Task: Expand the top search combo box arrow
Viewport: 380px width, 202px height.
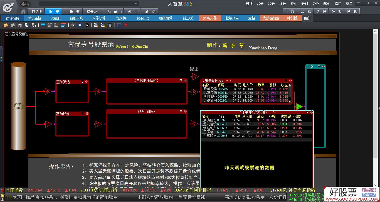Action: 136,4
